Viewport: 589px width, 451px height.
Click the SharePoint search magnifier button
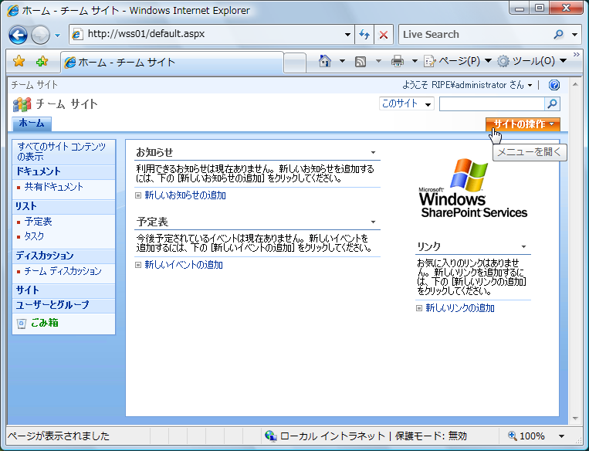click(552, 103)
